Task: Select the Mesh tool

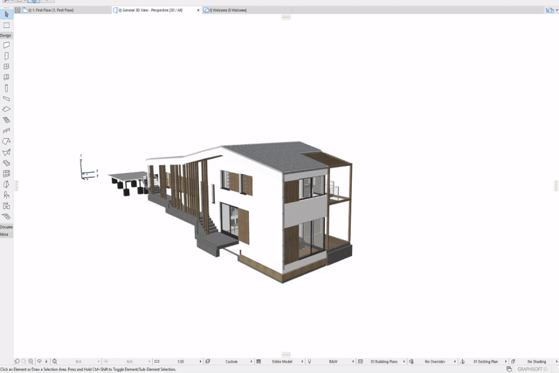Action: pyautogui.click(x=6, y=217)
